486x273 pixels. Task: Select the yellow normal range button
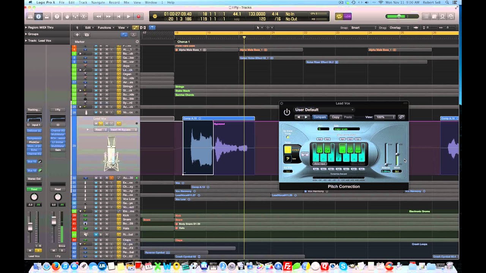[x=288, y=150]
